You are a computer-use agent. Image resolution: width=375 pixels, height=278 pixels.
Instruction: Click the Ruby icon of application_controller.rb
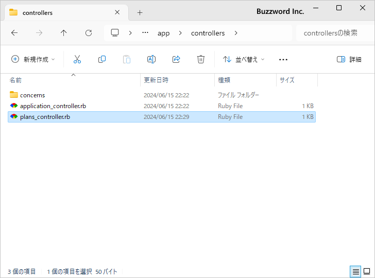click(14, 106)
